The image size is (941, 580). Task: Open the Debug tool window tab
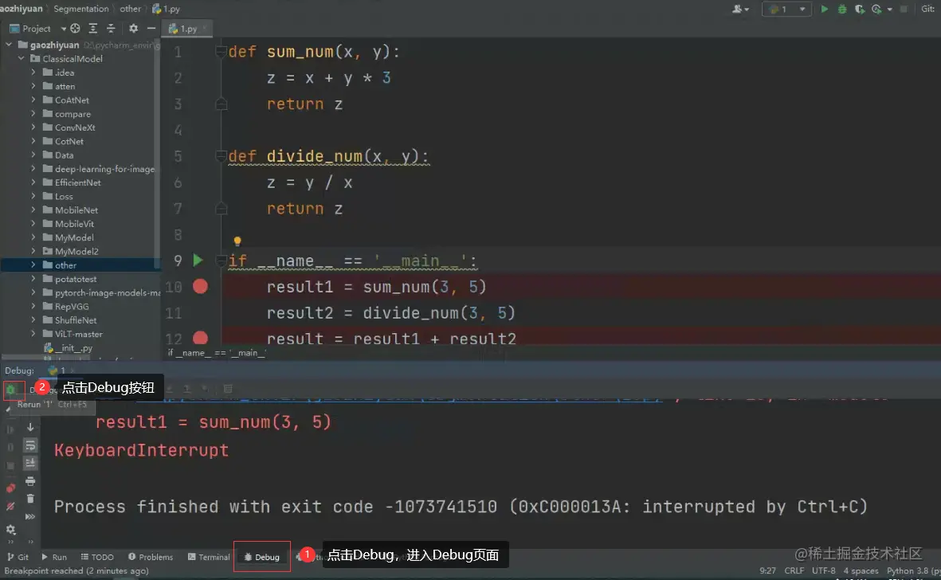coord(261,557)
